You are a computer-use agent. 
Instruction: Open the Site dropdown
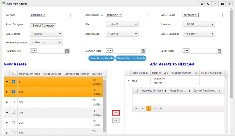(x=122, y=24)
